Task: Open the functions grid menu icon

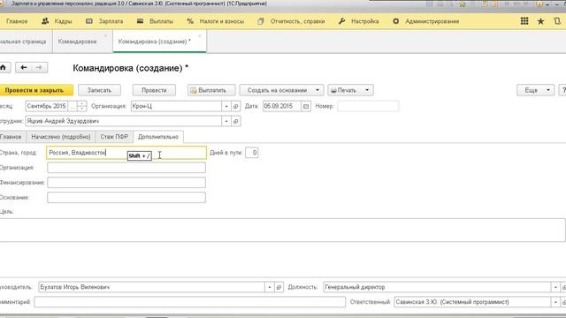Action: tap(524, 21)
